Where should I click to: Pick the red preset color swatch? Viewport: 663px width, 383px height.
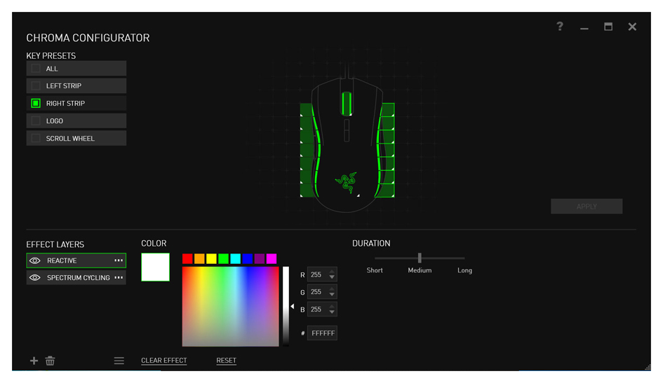187,258
